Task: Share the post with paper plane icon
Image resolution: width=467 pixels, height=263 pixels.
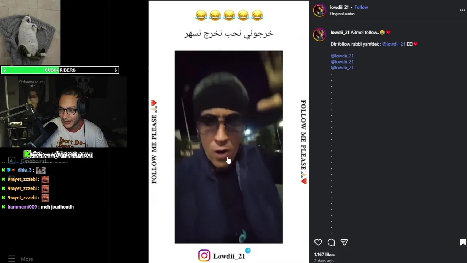Action: 344,242
